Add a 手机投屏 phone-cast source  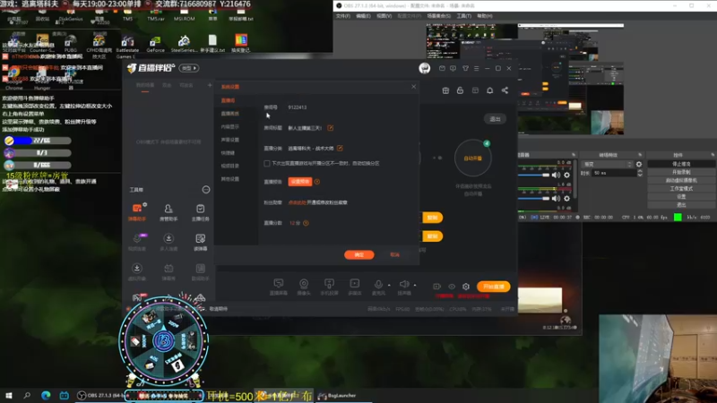(x=329, y=287)
